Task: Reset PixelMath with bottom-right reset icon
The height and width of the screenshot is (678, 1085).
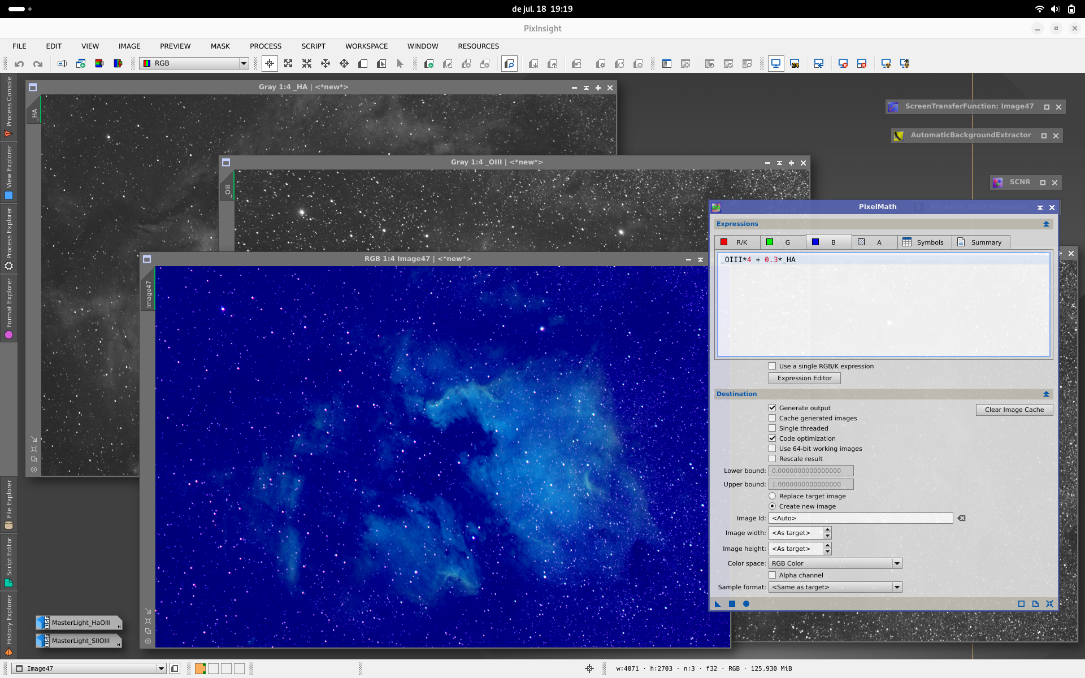Action: coord(1049,604)
